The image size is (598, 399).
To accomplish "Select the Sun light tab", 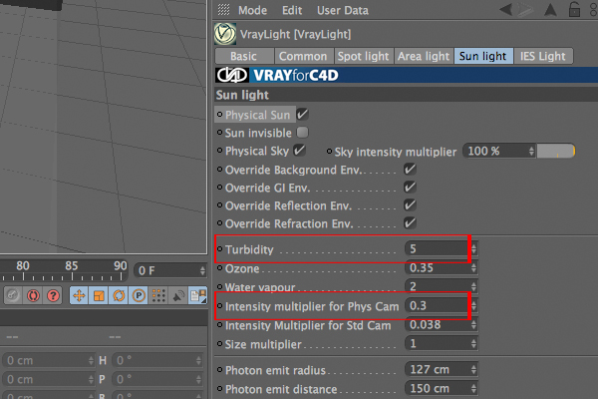I will 483,56.
